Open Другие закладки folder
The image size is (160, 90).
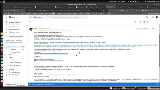(154, 13)
